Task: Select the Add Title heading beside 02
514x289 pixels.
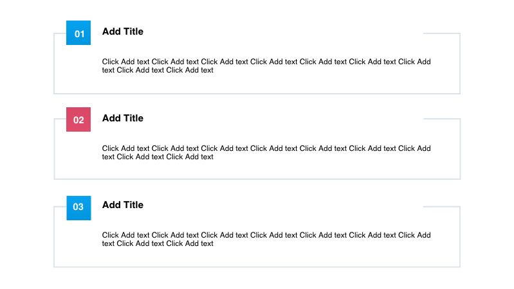Action: [123, 118]
